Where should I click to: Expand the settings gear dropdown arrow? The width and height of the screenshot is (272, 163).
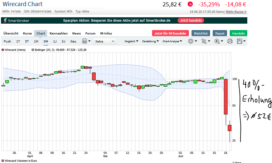tap(196, 41)
